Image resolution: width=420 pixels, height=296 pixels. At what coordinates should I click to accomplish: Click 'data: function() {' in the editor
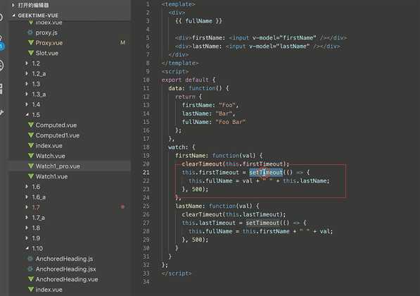point(198,88)
